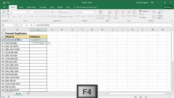
Task: Click Merge & Center button
Action: [x=66, y=17]
